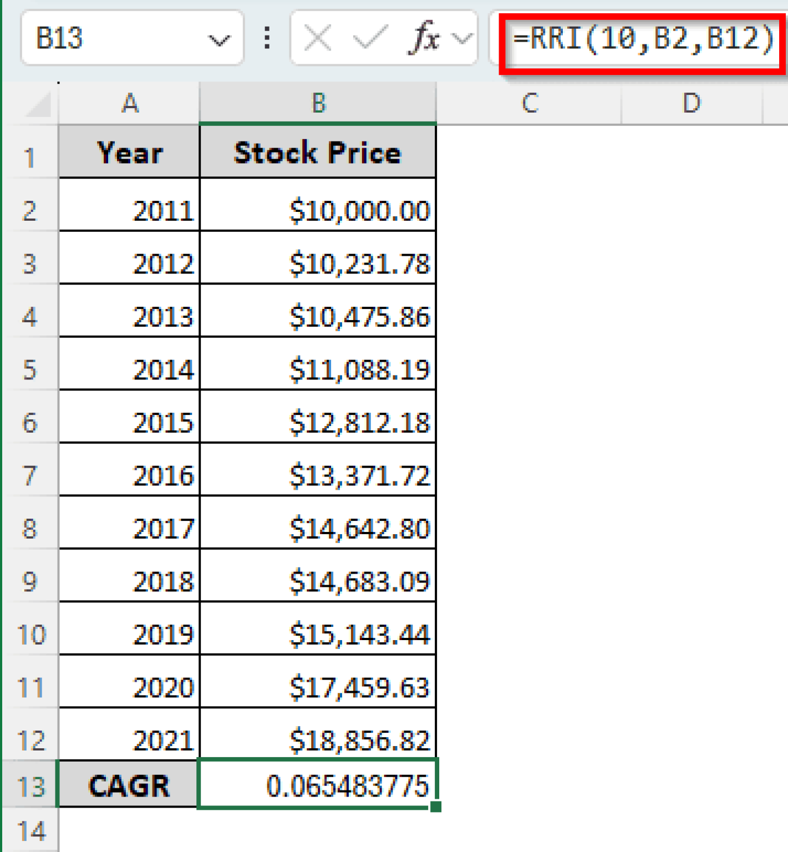This screenshot has height=852, width=788.
Task: Click the Enter checkmark icon in formula bar
Action: tap(372, 39)
